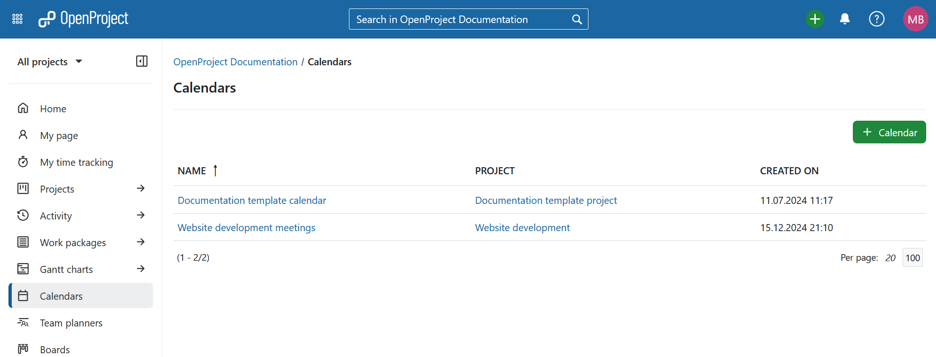Collapse the sidebar with the panel icon
This screenshot has height=357, width=936.
click(x=142, y=61)
